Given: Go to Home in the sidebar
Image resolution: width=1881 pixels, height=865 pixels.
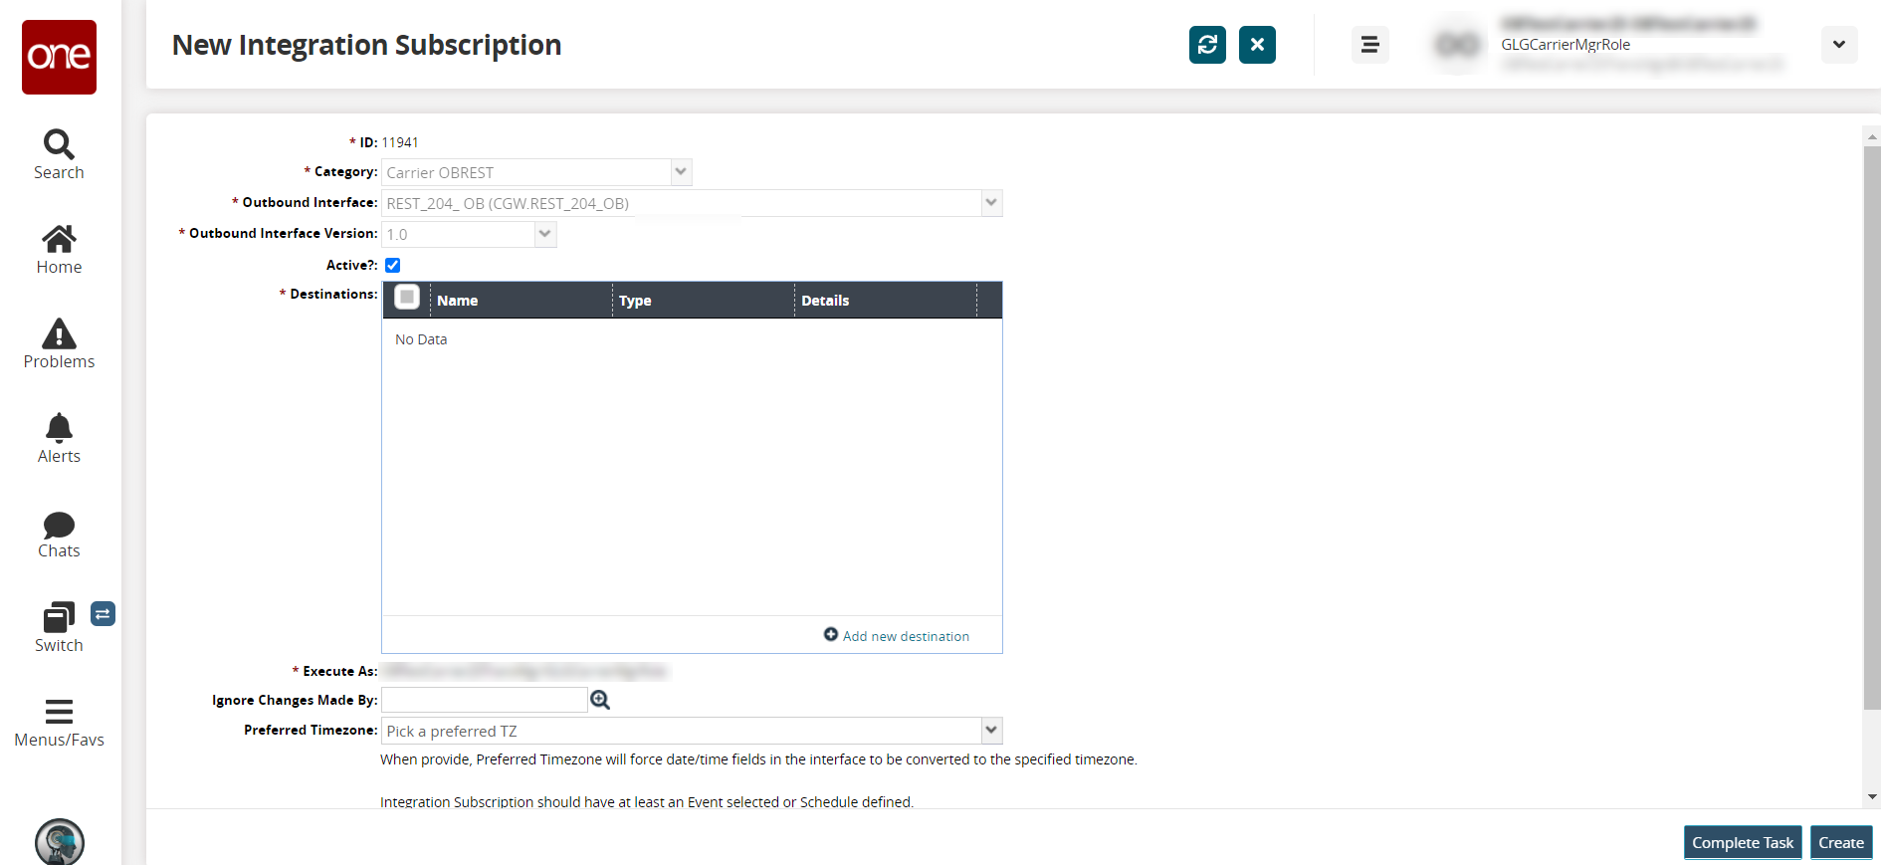Looking at the screenshot, I should point(59,249).
